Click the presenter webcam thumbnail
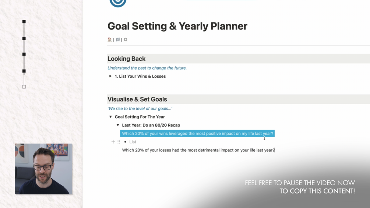The image size is (370, 208). pyautogui.click(x=43, y=169)
